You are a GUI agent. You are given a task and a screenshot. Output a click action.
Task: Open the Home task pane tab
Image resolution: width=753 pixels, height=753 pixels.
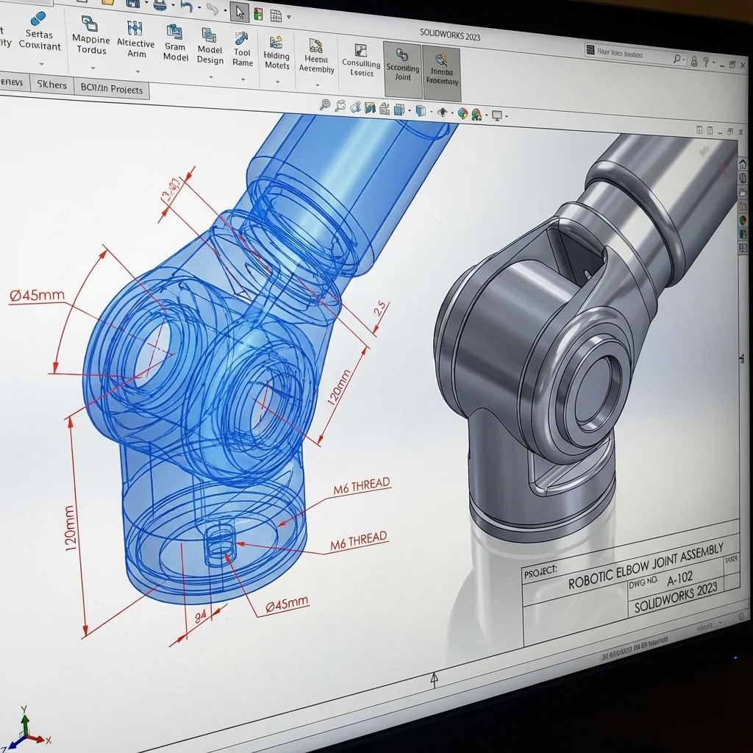(x=743, y=165)
